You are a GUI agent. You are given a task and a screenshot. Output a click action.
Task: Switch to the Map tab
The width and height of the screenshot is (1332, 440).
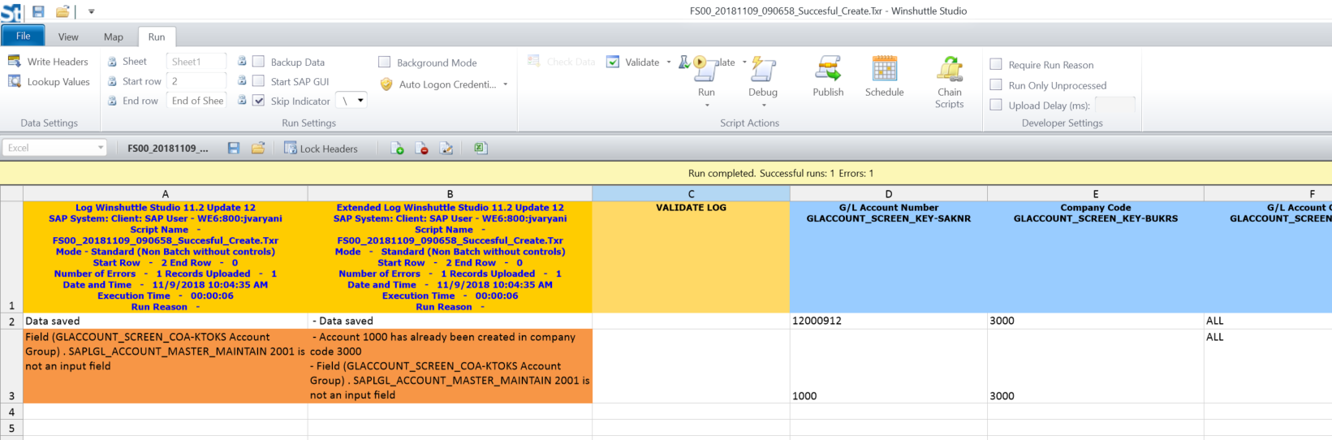pyautogui.click(x=113, y=37)
